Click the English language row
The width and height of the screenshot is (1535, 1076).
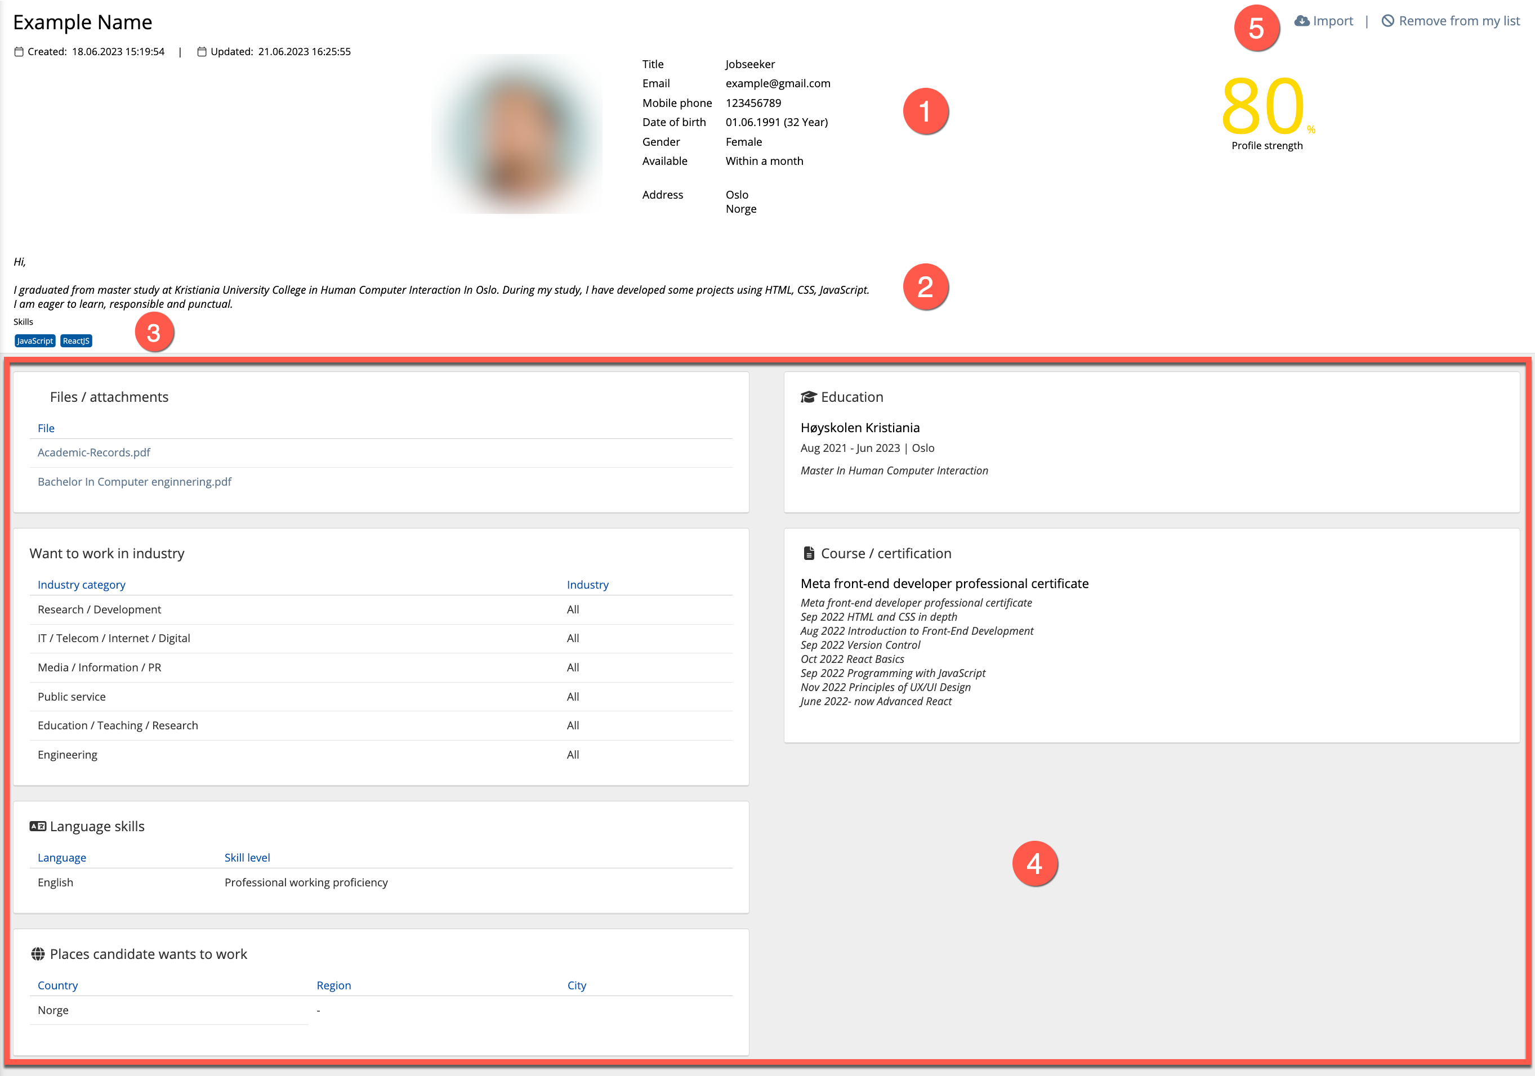coord(381,882)
